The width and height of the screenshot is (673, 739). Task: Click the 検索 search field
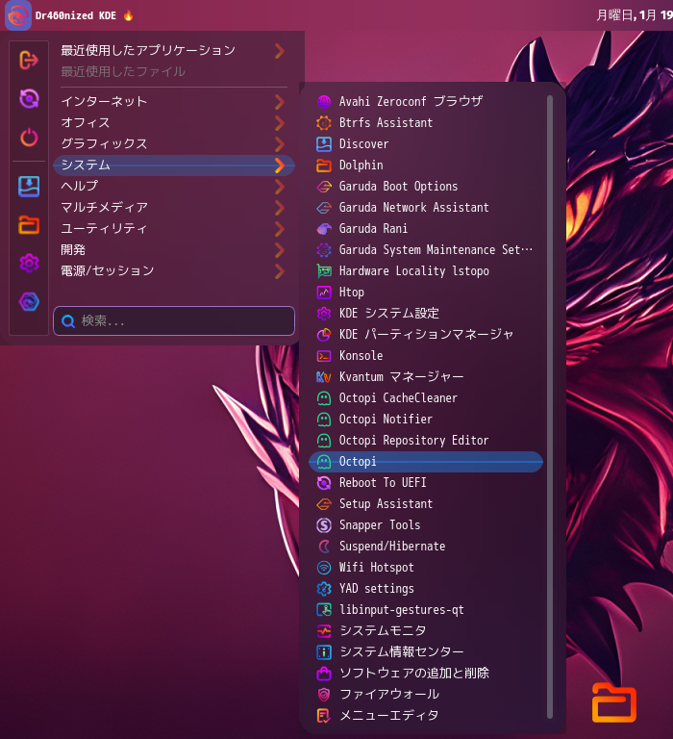[x=174, y=321]
